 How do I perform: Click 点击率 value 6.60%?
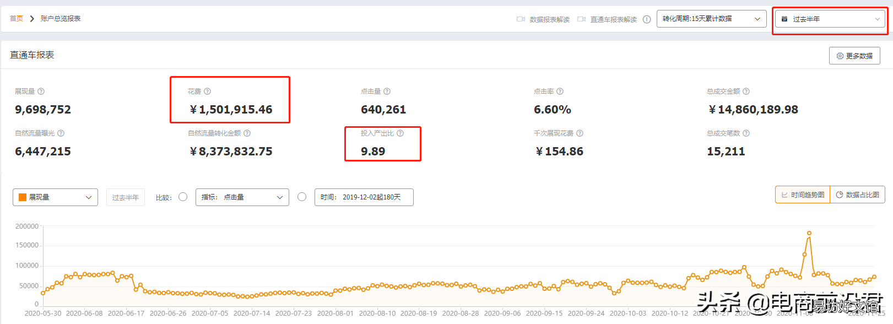[x=553, y=110]
